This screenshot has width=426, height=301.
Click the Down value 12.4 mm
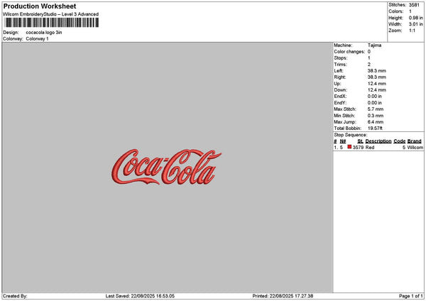pos(377,90)
